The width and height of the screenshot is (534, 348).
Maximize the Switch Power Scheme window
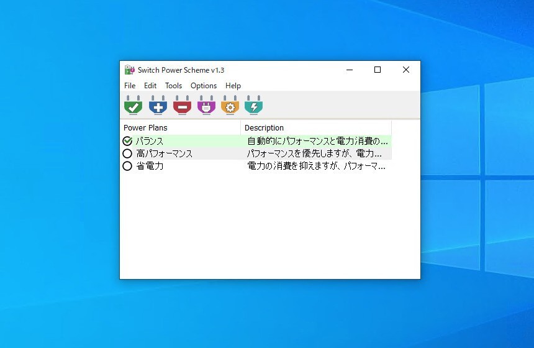point(378,70)
